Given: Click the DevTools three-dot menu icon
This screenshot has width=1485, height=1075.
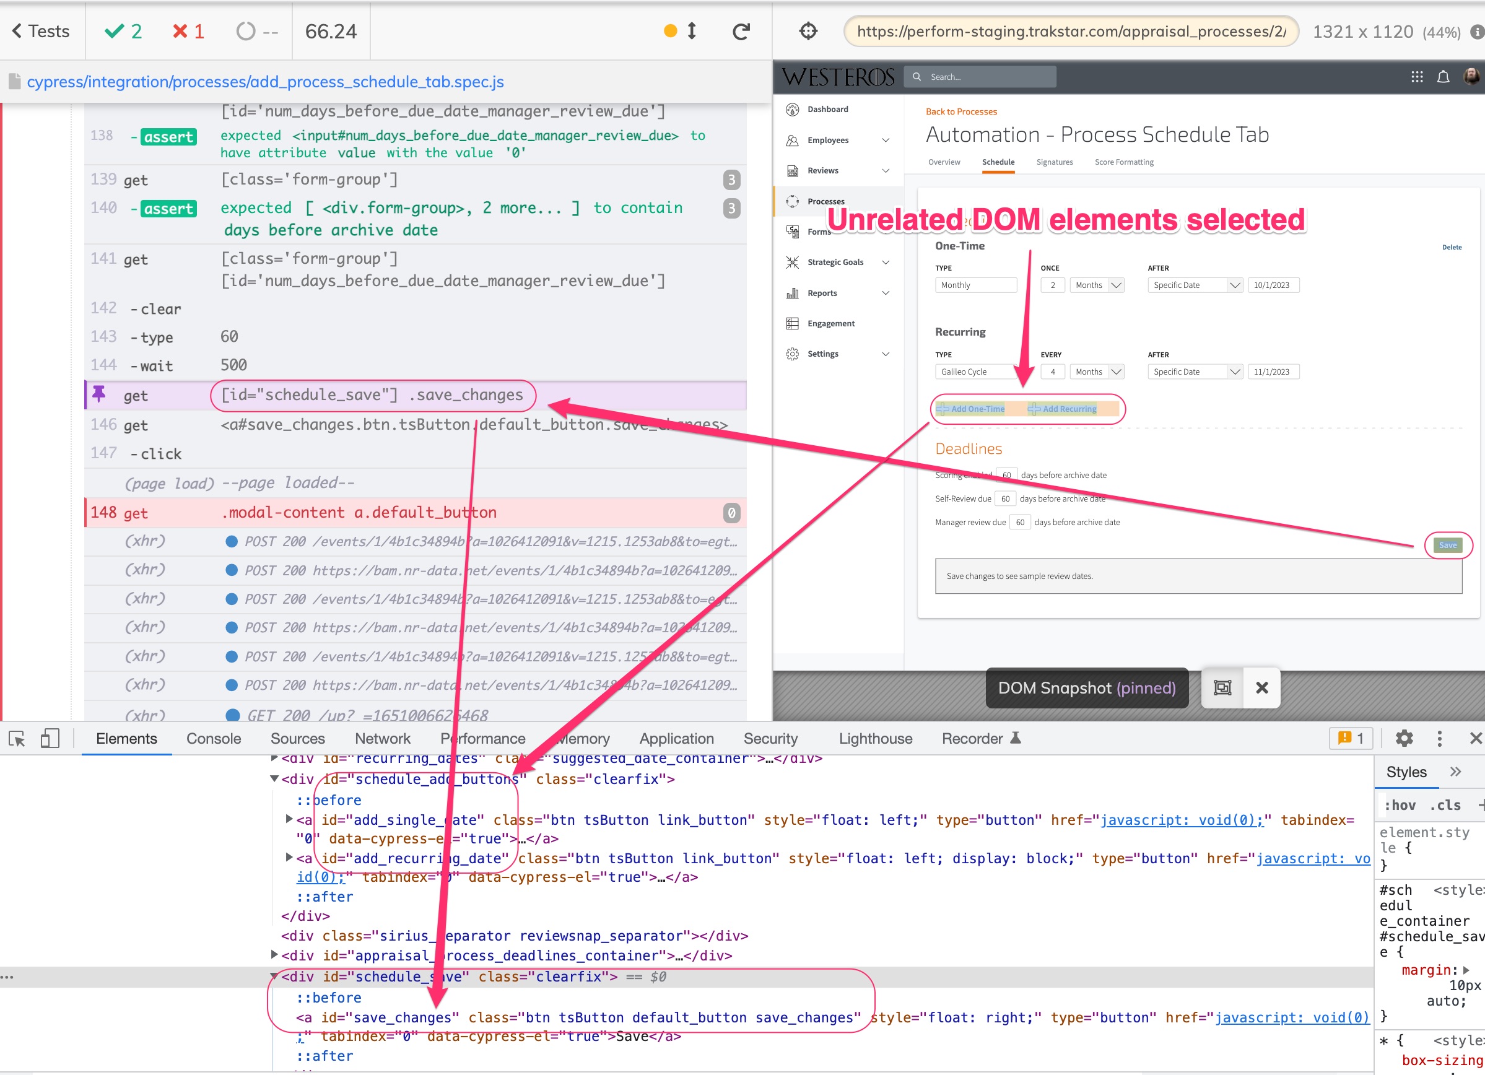Looking at the screenshot, I should 1439,739.
